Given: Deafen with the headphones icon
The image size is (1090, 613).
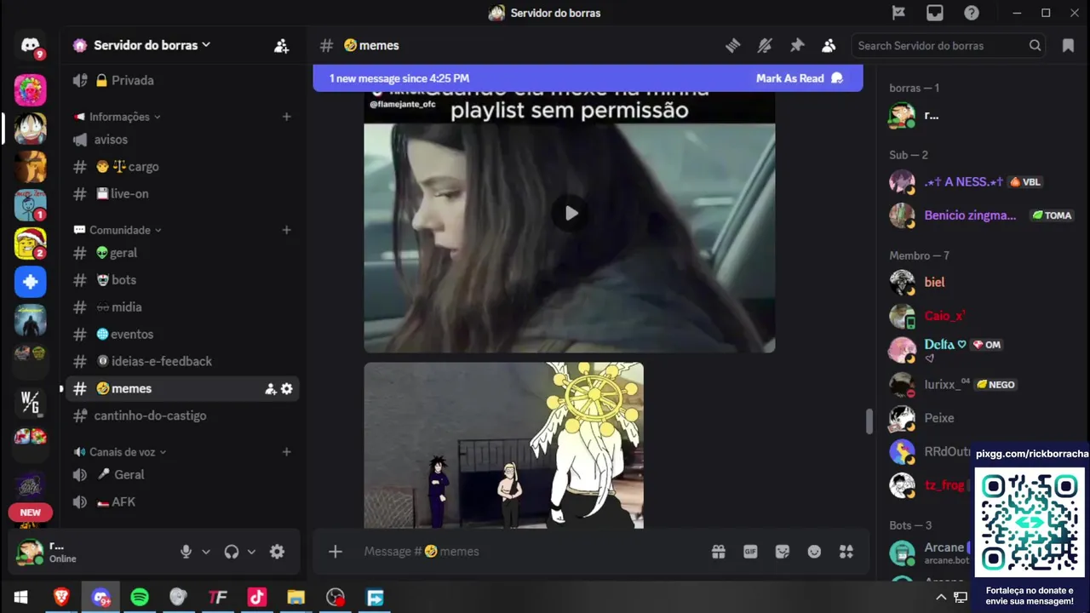Looking at the screenshot, I should tap(232, 552).
